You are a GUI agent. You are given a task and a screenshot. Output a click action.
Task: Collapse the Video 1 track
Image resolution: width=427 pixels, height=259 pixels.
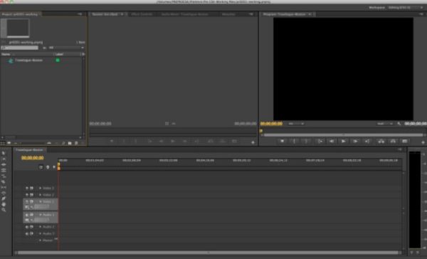41,202
